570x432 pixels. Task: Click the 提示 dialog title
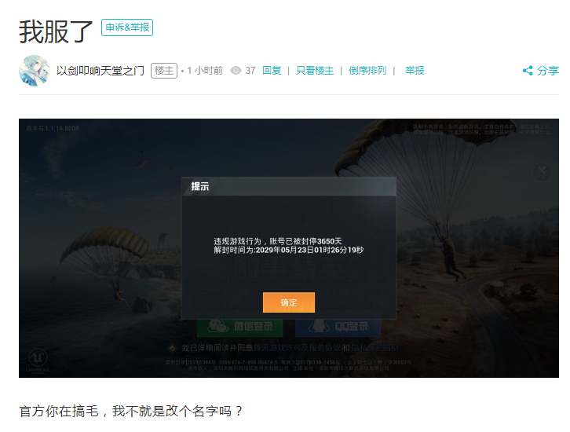tap(200, 187)
